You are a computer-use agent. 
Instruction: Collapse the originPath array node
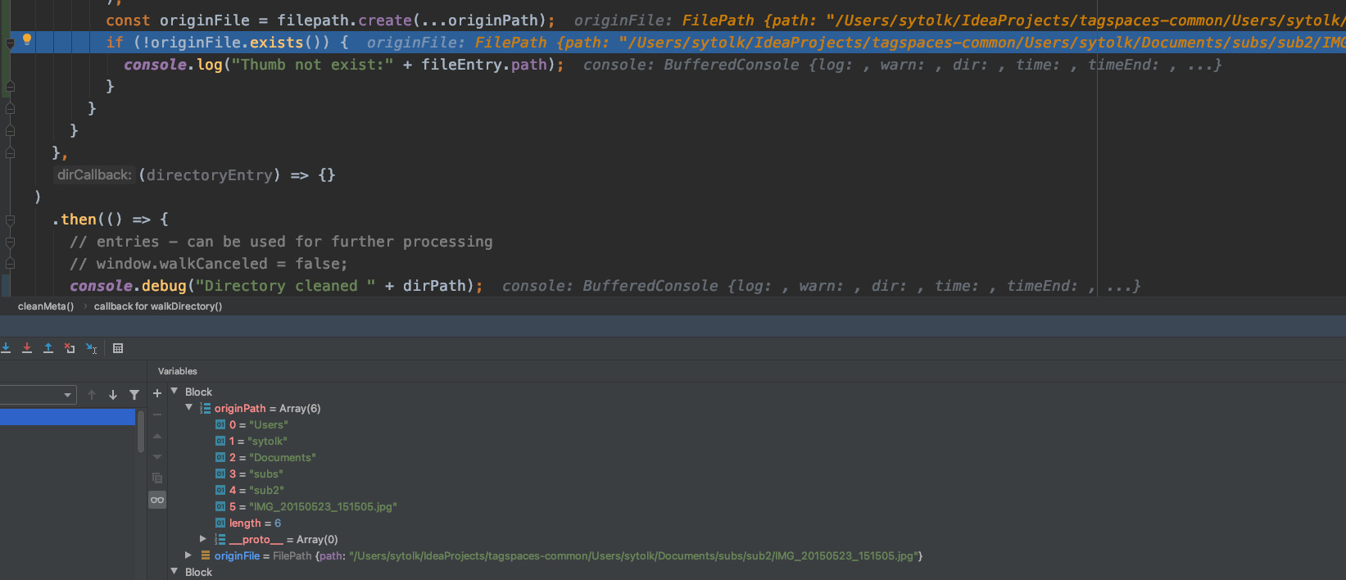coord(189,407)
